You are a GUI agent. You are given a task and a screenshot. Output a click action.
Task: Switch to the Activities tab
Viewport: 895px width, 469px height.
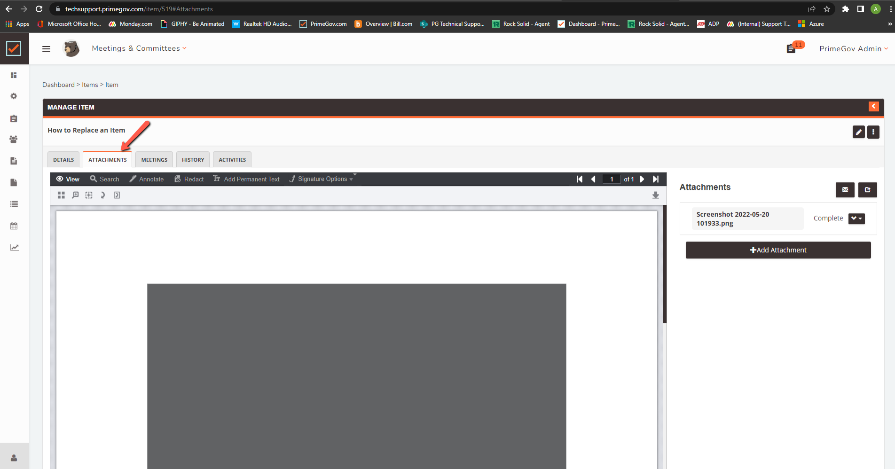tap(232, 160)
